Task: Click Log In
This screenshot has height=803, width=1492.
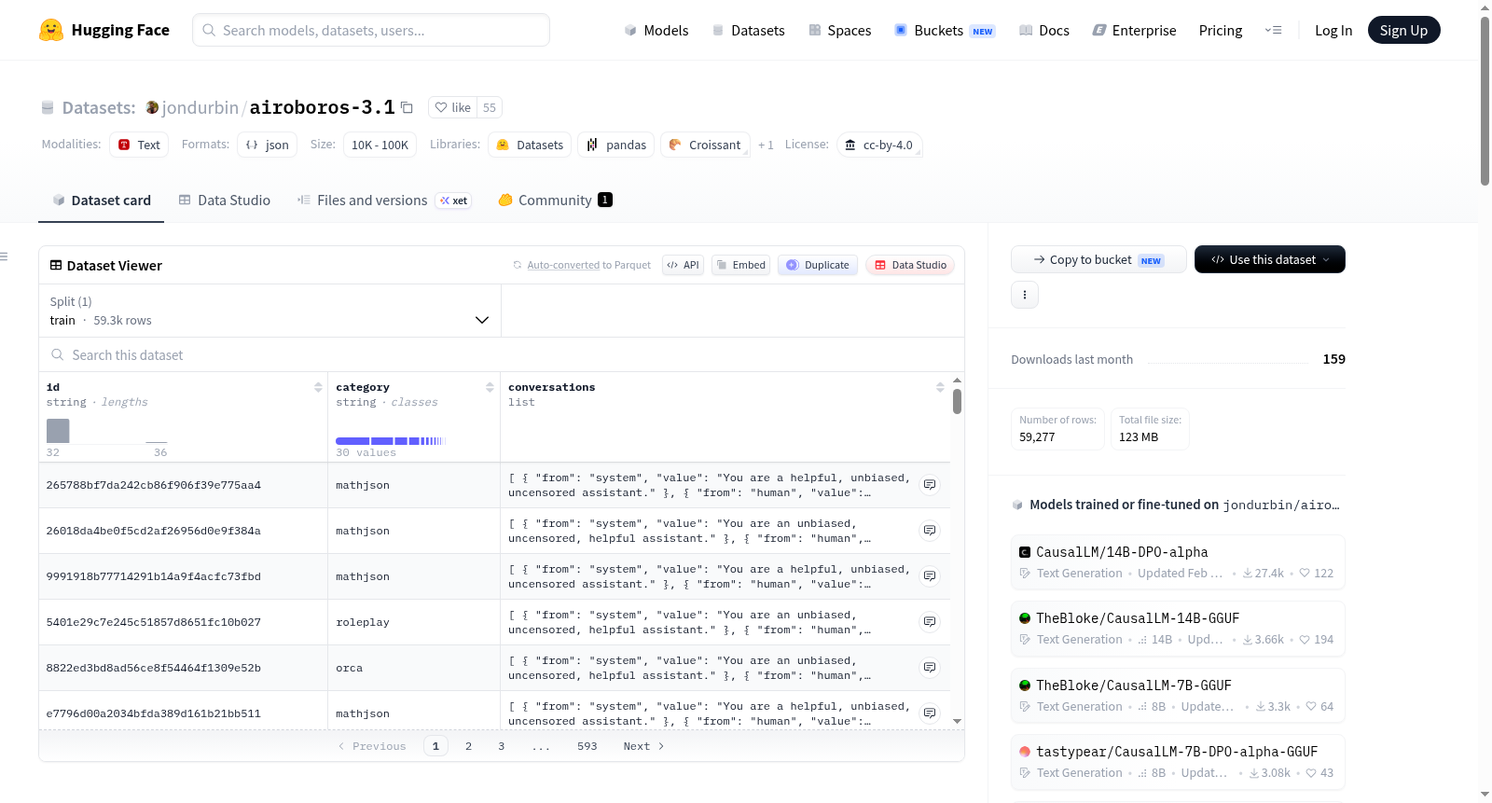Action: point(1333,30)
